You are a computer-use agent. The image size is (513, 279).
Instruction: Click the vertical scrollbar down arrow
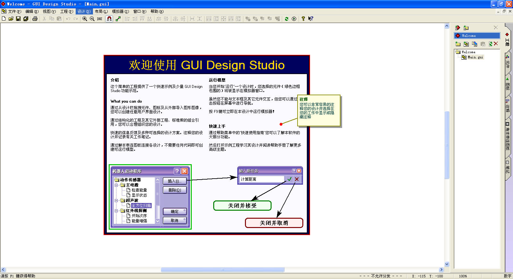(x=447, y=264)
